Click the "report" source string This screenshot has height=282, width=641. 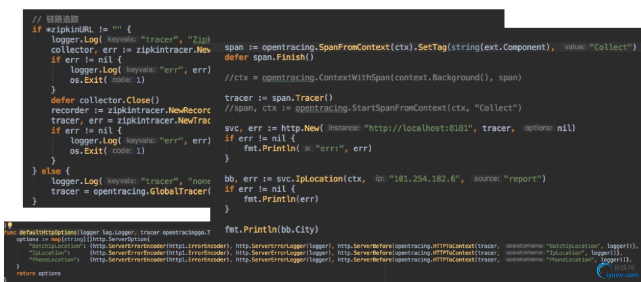[522, 179]
